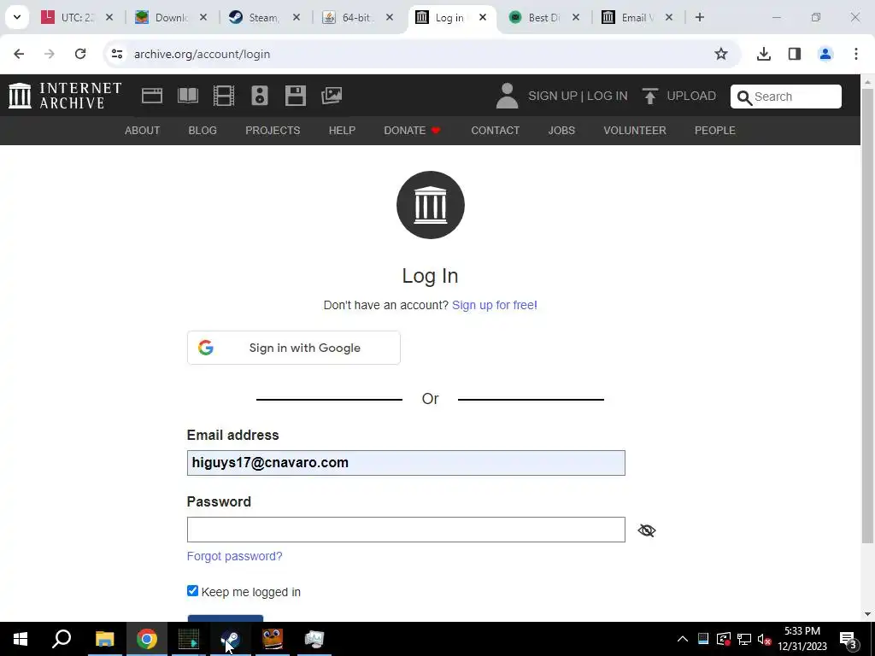Viewport: 875px width, 656px height.
Task: Open the Chrome profile icon
Action: tap(825, 54)
